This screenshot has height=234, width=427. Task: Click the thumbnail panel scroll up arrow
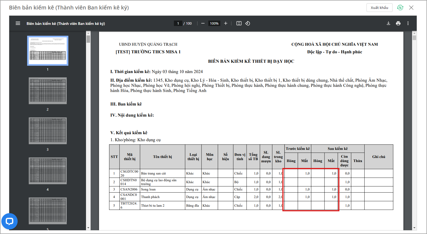(x=88, y=33)
